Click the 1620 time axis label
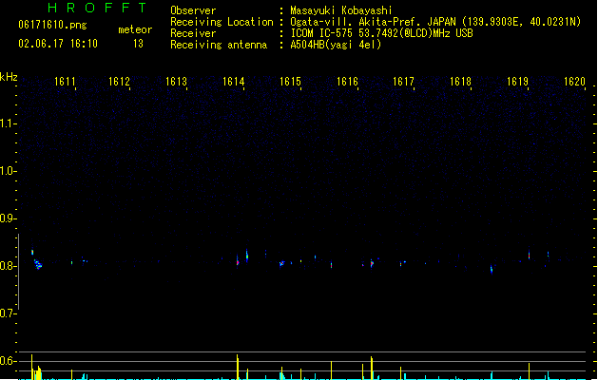This screenshot has height=380, width=598. [575, 82]
